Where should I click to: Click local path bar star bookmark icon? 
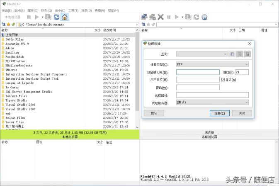tap(8, 24)
